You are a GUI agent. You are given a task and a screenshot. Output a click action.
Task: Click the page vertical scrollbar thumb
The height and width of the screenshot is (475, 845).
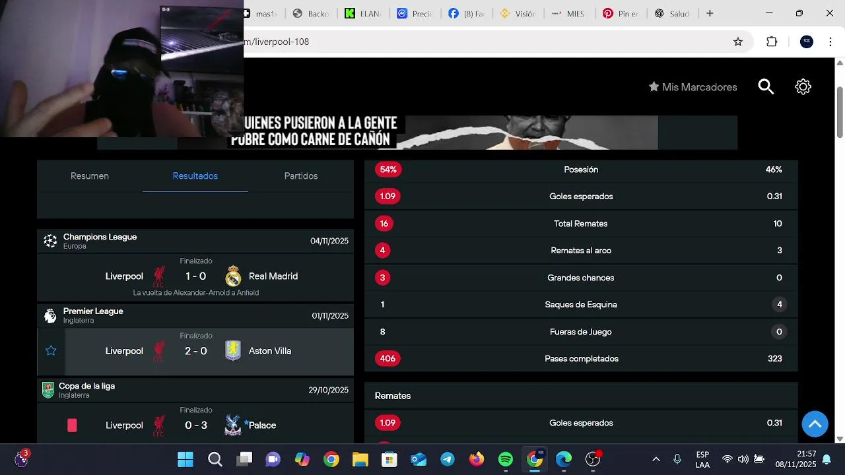[x=840, y=112]
